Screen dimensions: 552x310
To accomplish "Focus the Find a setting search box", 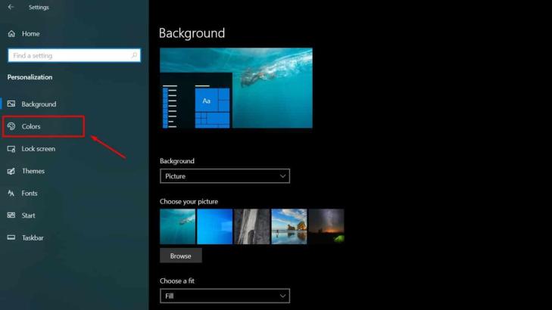I will coord(68,55).
